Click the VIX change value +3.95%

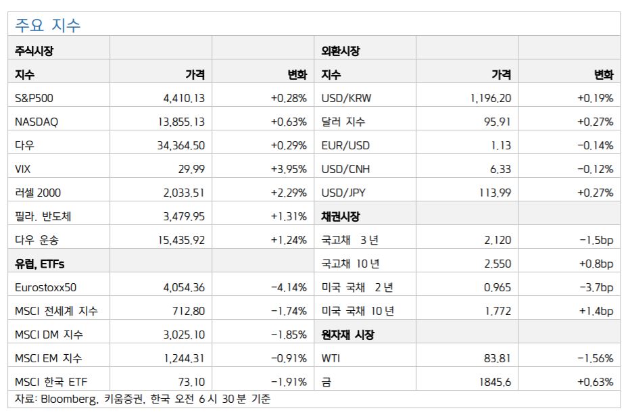point(289,169)
